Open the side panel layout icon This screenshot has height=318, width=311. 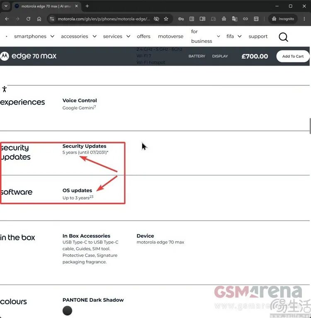256,19
